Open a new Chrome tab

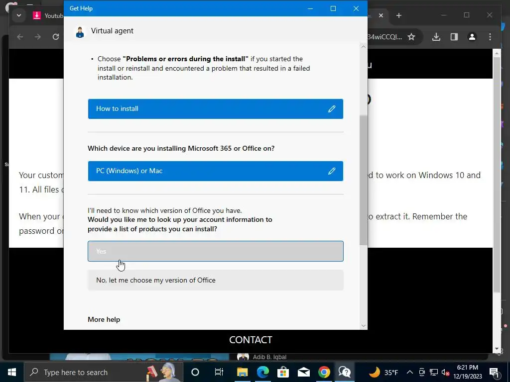tap(399, 15)
